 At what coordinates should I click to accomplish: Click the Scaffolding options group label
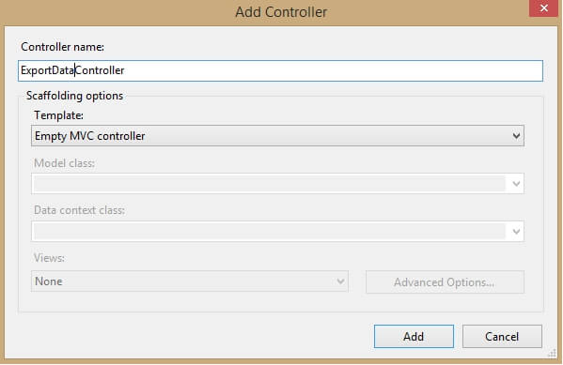tap(74, 96)
